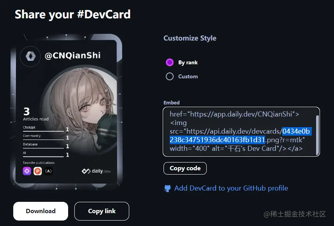Click the black freeCodeCamp publication icon
334x226 pixels.
click(x=49, y=171)
